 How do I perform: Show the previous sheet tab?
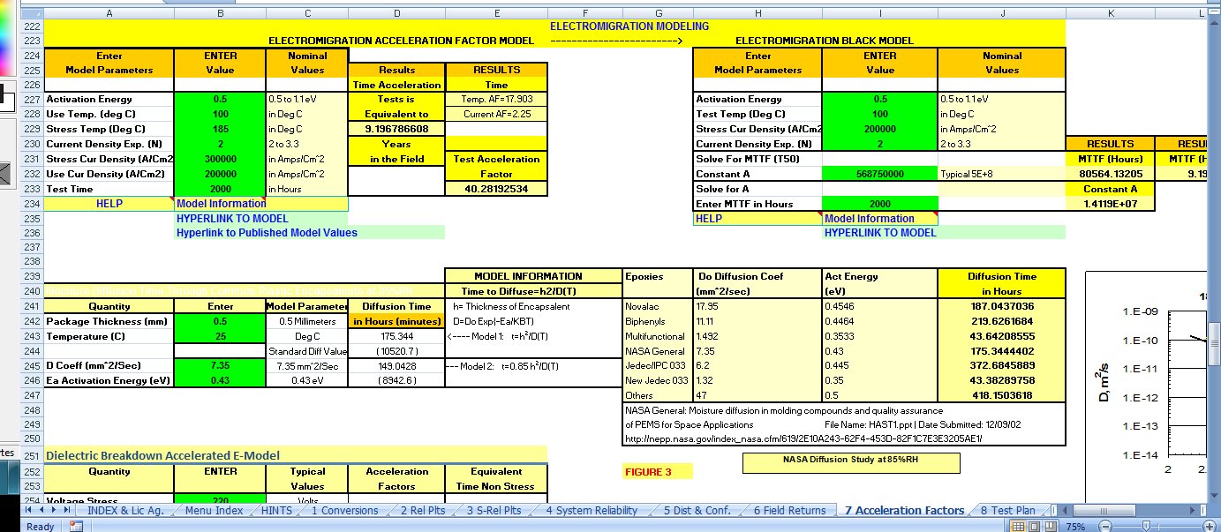[x=42, y=510]
